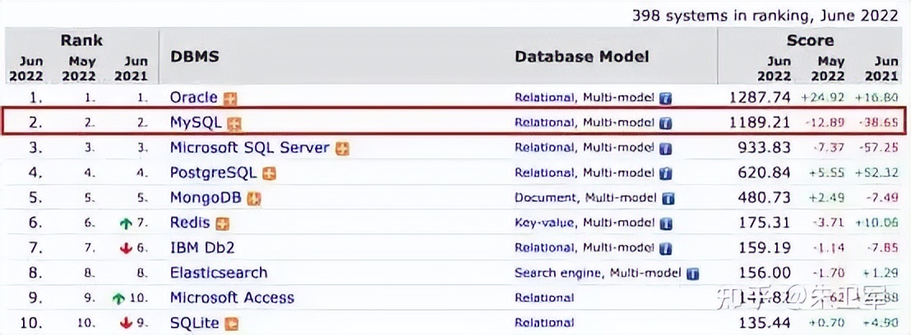
Task: Click the orange detail icon beside PostgreSQL
Action: tap(269, 174)
